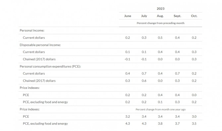Select 'Personal consumption expenditures (PCE):' heading

[x=50, y=66]
